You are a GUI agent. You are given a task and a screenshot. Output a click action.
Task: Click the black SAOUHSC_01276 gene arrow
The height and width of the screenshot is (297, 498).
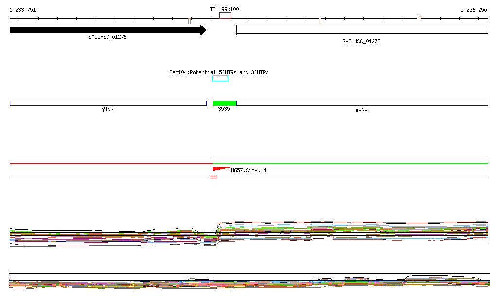pos(107,30)
